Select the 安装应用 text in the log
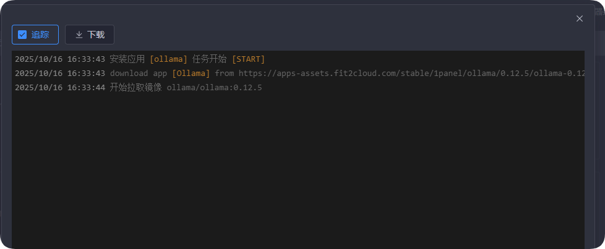The image size is (605, 249). point(127,59)
